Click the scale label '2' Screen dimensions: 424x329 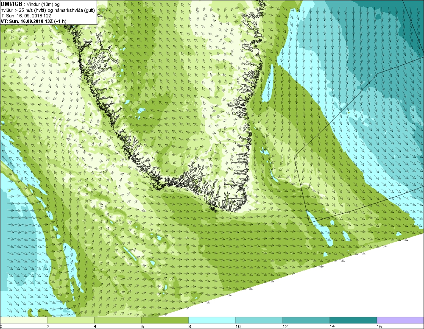pos(48,326)
